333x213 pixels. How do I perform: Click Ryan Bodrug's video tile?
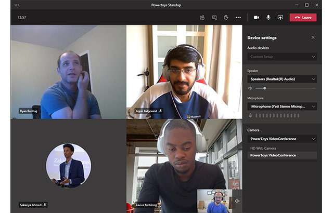[68, 72]
